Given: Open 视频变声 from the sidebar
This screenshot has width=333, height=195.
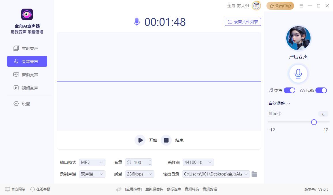Looking at the screenshot, I should click(x=27, y=88).
